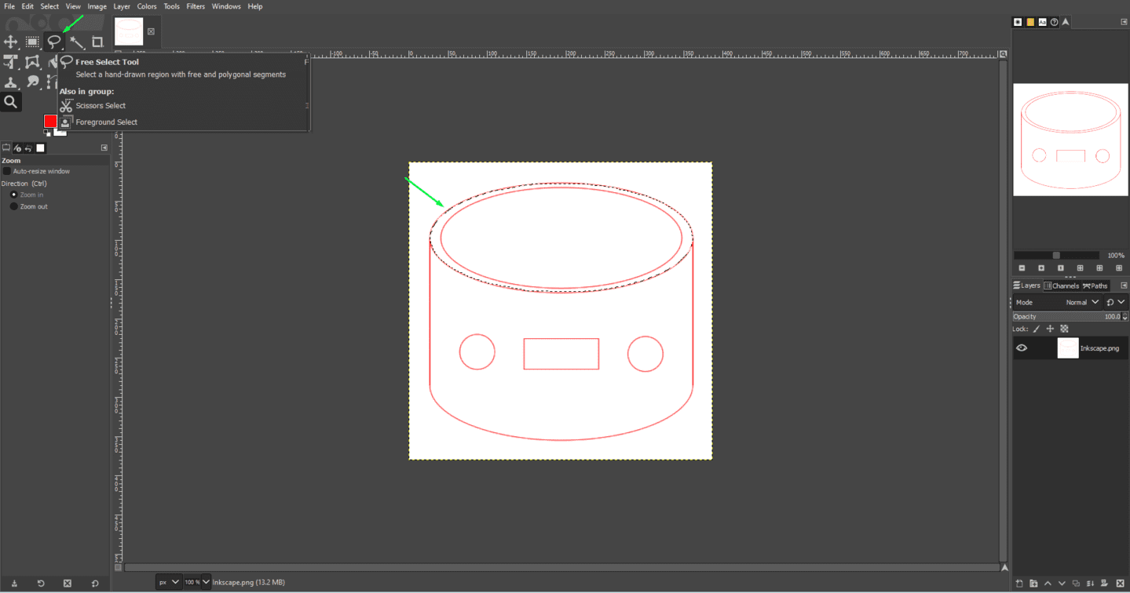Click the Inkscape.png image tab thumbnail
Image resolution: width=1130 pixels, height=593 pixels.
(x=129, y=31)
